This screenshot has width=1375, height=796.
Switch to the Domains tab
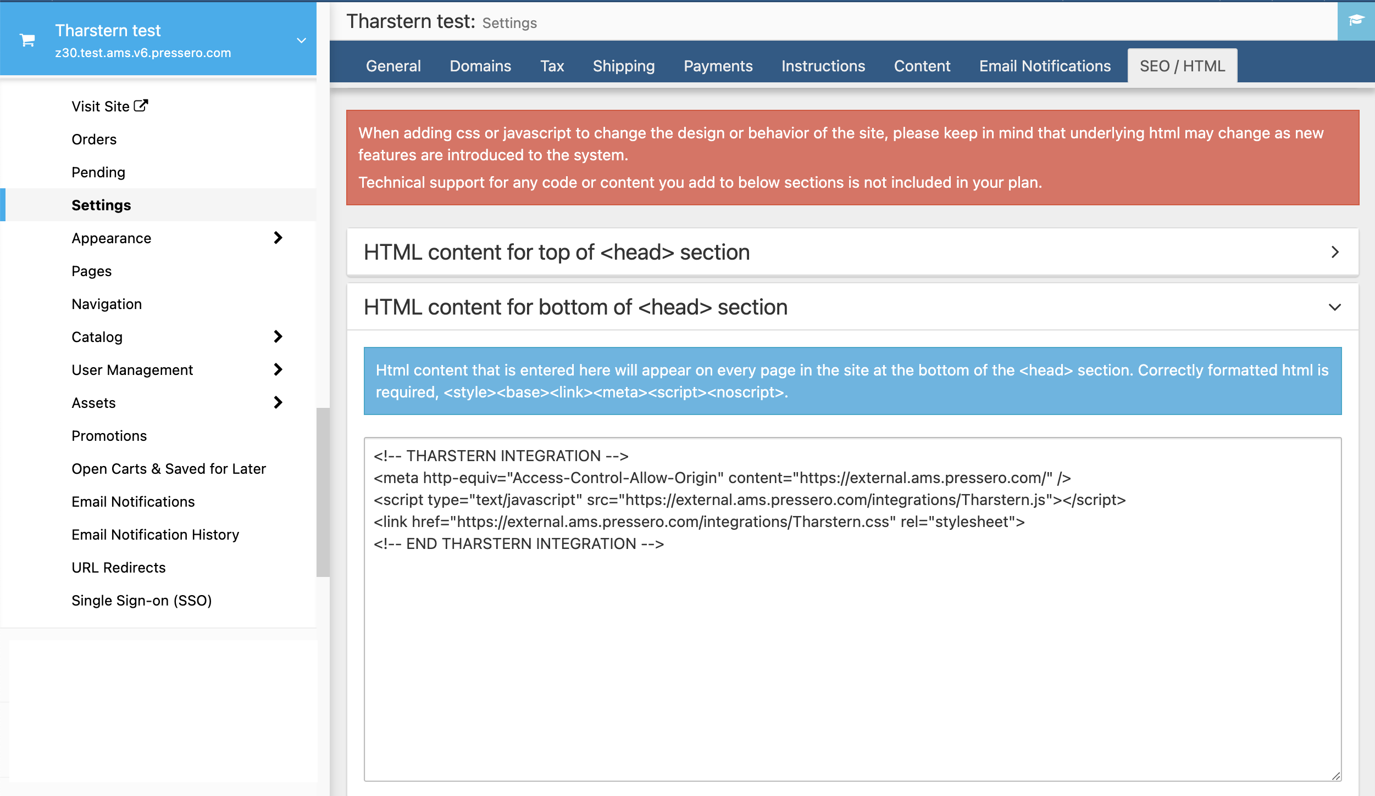tap(480, 66)
